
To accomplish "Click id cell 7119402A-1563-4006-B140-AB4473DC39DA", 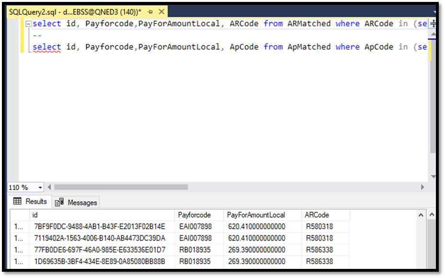I will point(102,238).
